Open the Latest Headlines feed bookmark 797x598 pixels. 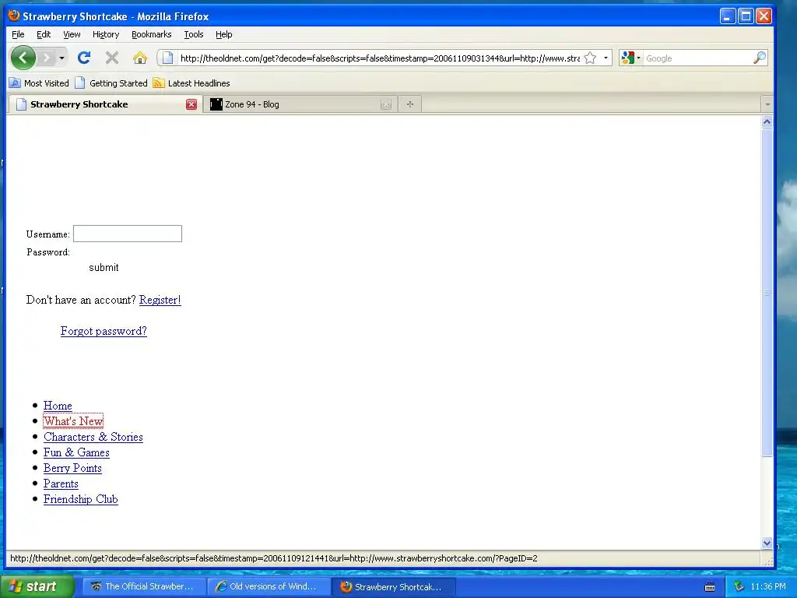point(191,83)
